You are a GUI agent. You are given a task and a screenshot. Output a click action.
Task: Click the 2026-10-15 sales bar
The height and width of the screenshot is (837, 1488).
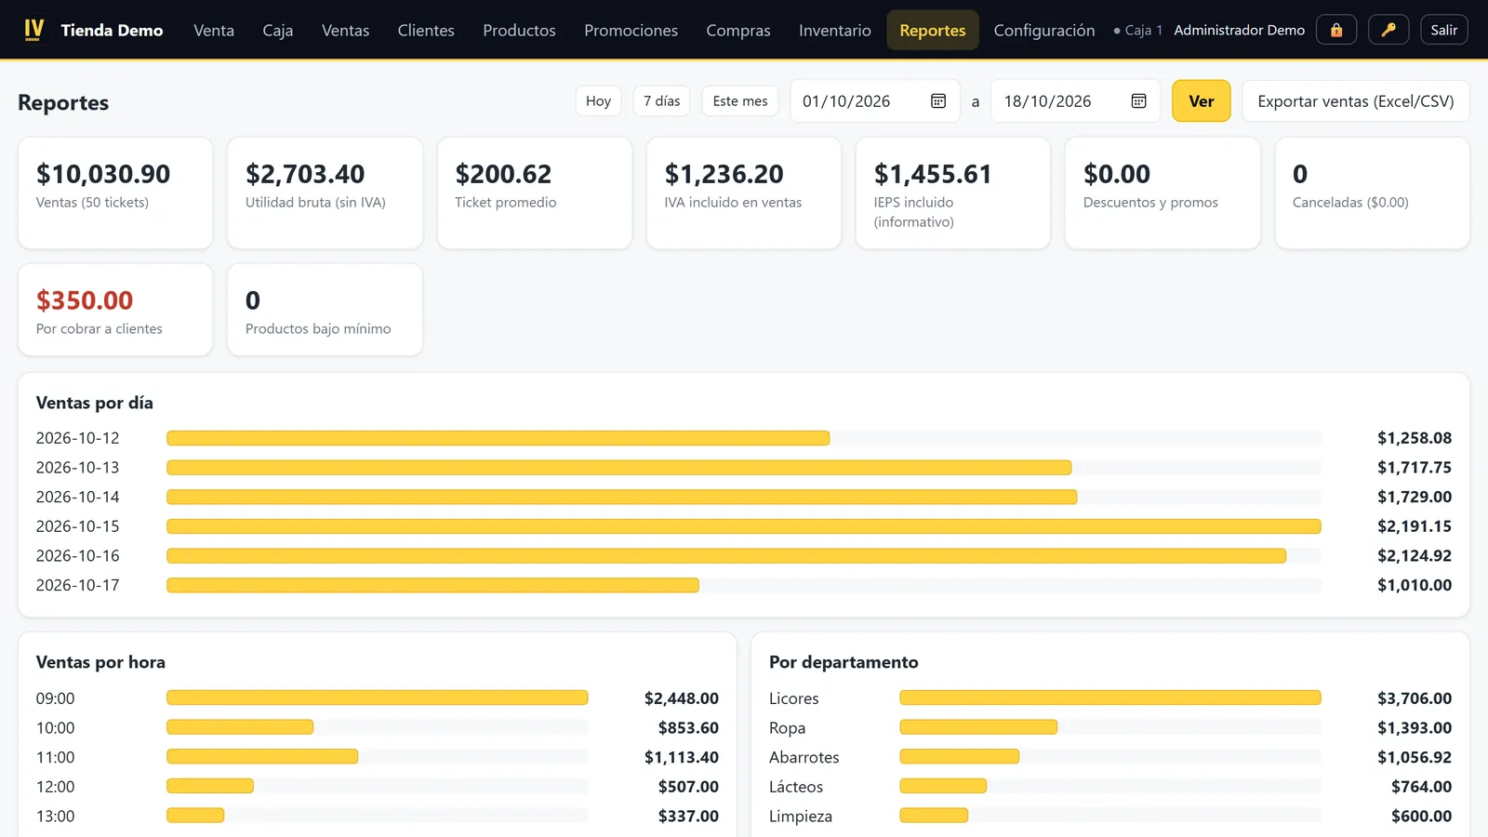tap(744, 526)
